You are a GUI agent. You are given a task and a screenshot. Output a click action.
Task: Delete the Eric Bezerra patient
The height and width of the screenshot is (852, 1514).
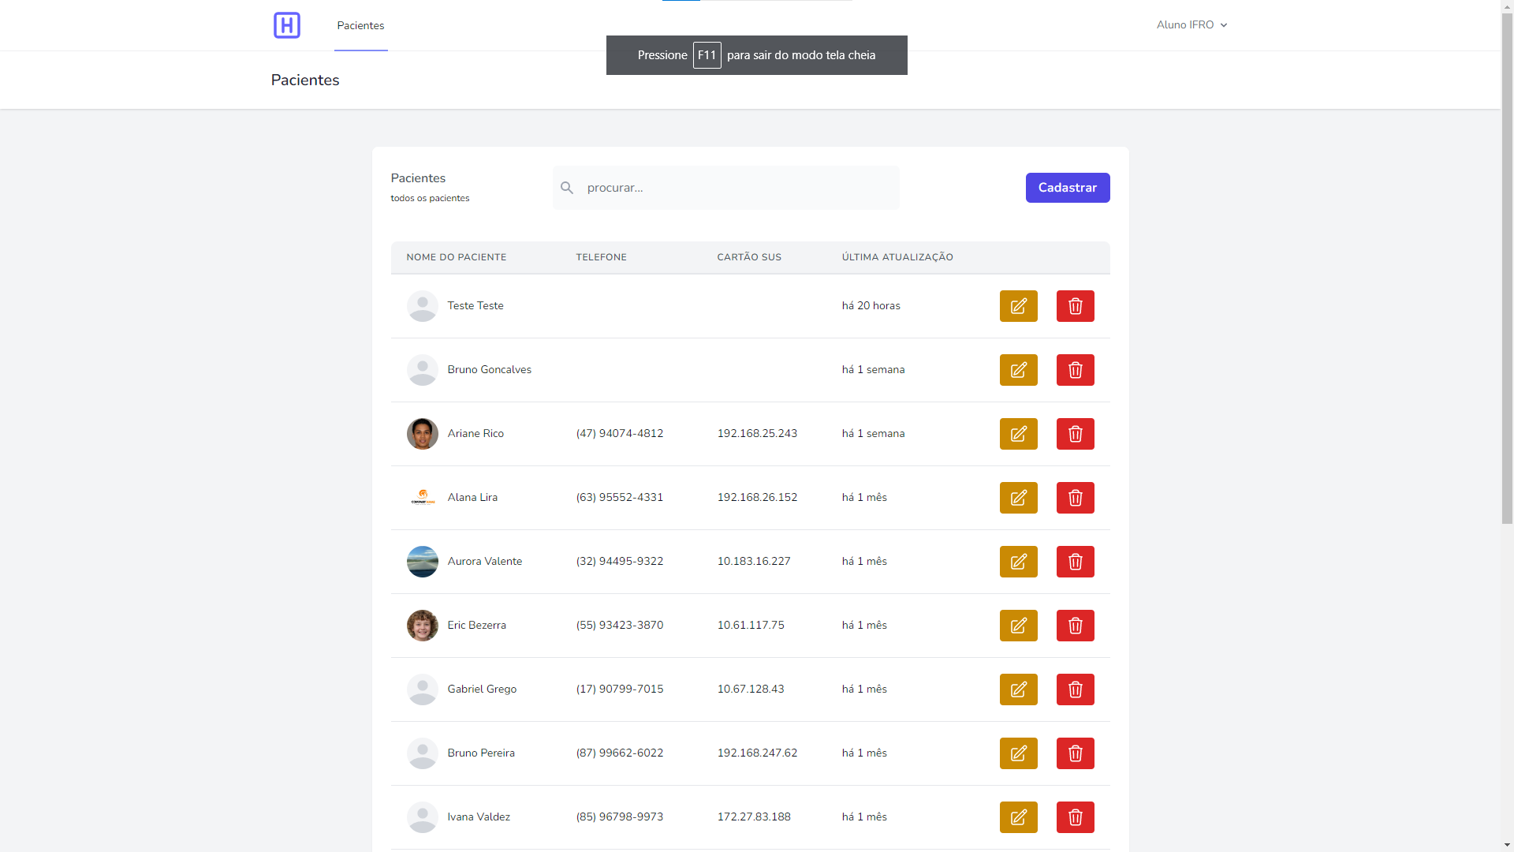[1075, 626]
